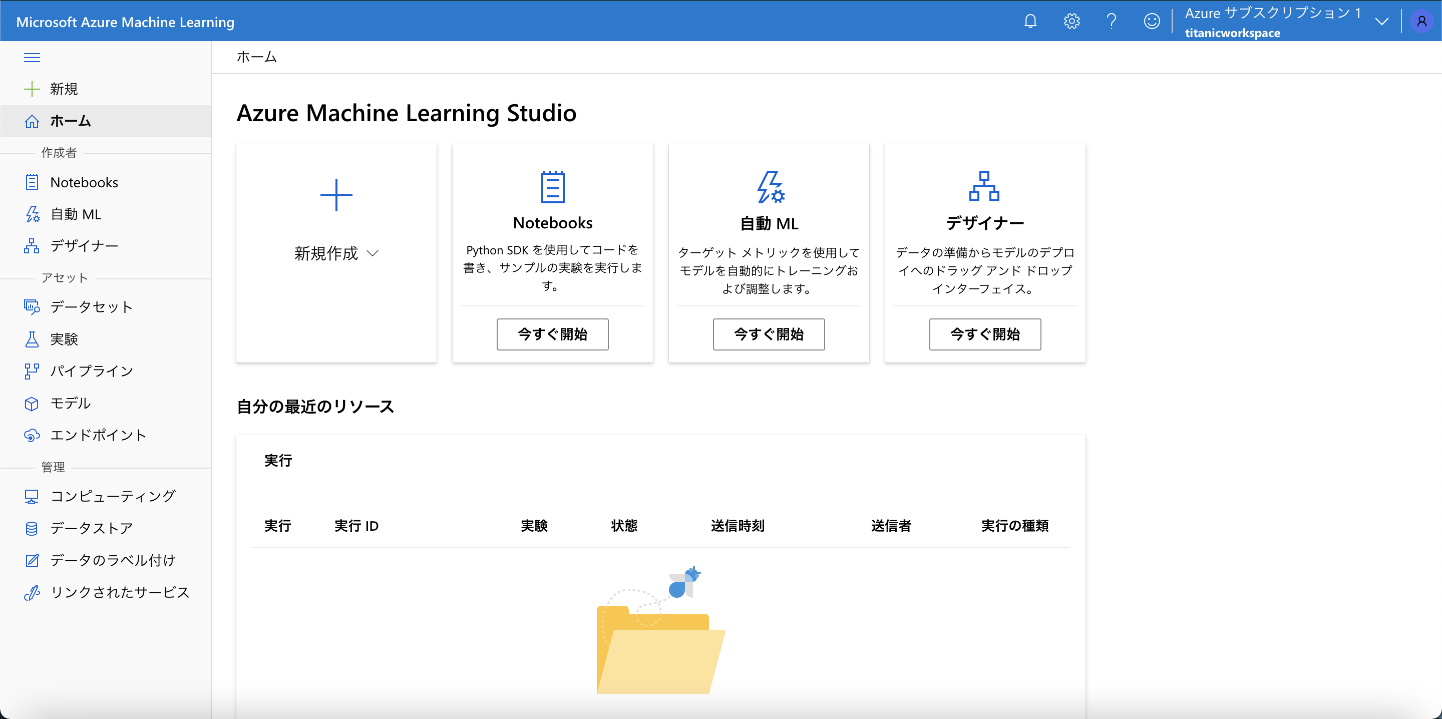Click 今すぐ開始 under デザイナー
This screenshot has height=719, width=1442.
(985, 334)
